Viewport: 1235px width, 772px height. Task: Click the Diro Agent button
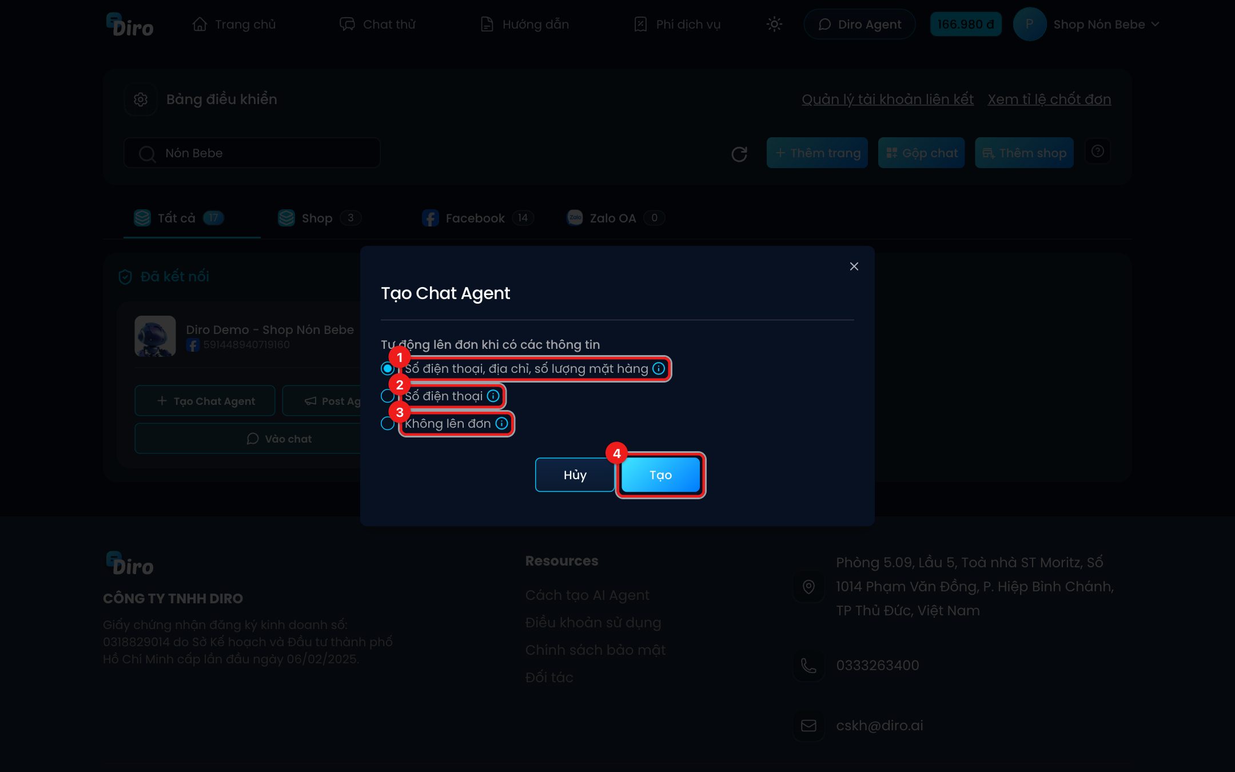coord(859,25)
